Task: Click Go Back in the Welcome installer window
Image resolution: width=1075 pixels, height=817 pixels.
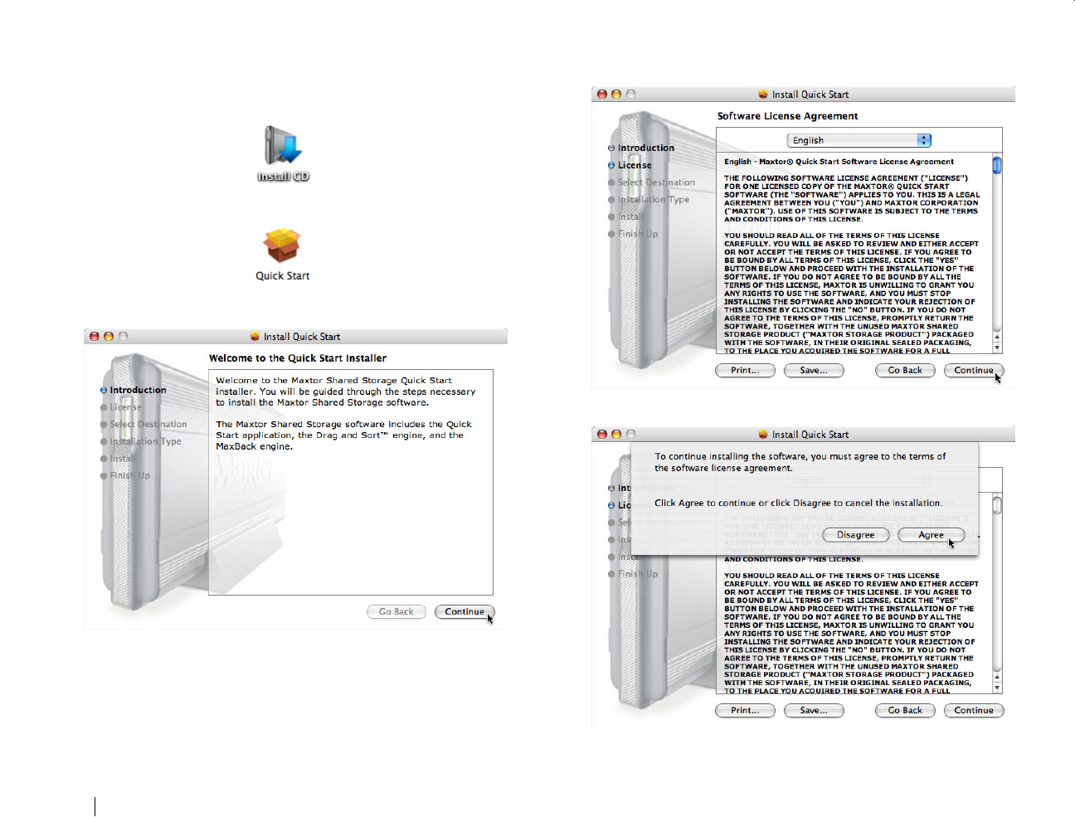Action: pos(396,612)
